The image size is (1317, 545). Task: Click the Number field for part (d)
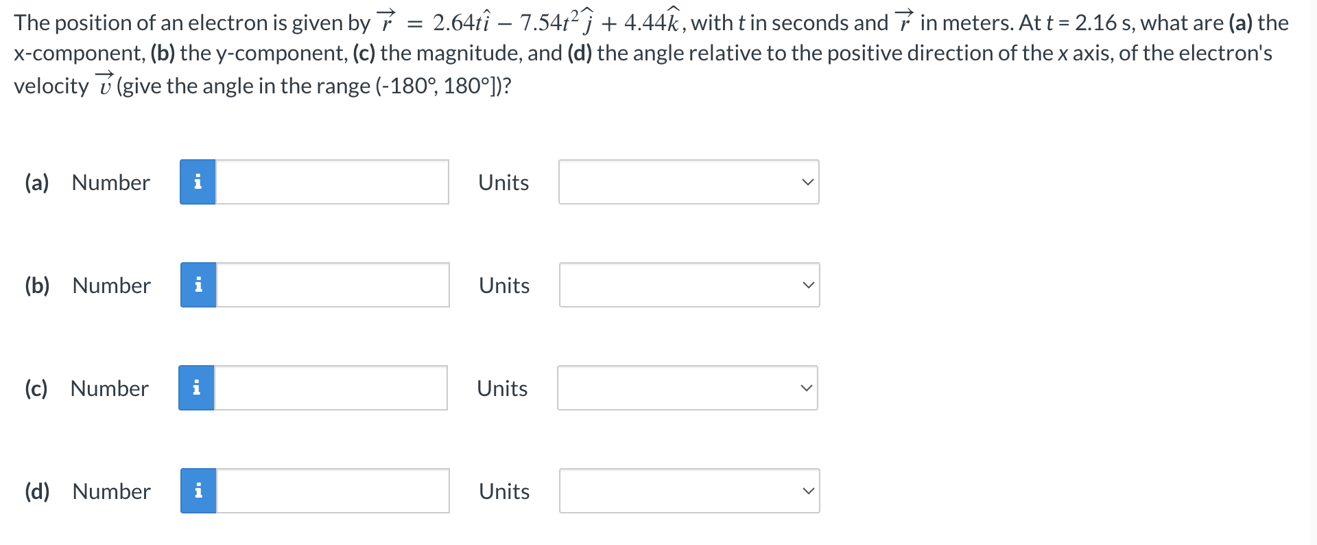[x=332, y=490]
